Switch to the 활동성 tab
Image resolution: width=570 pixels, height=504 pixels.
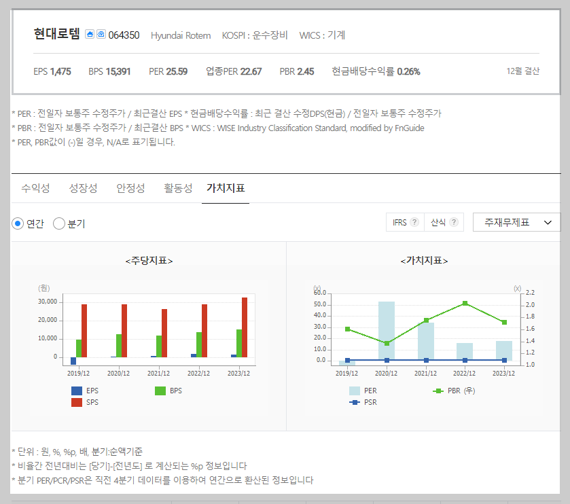pyautogui.click(x=178, y=188)
